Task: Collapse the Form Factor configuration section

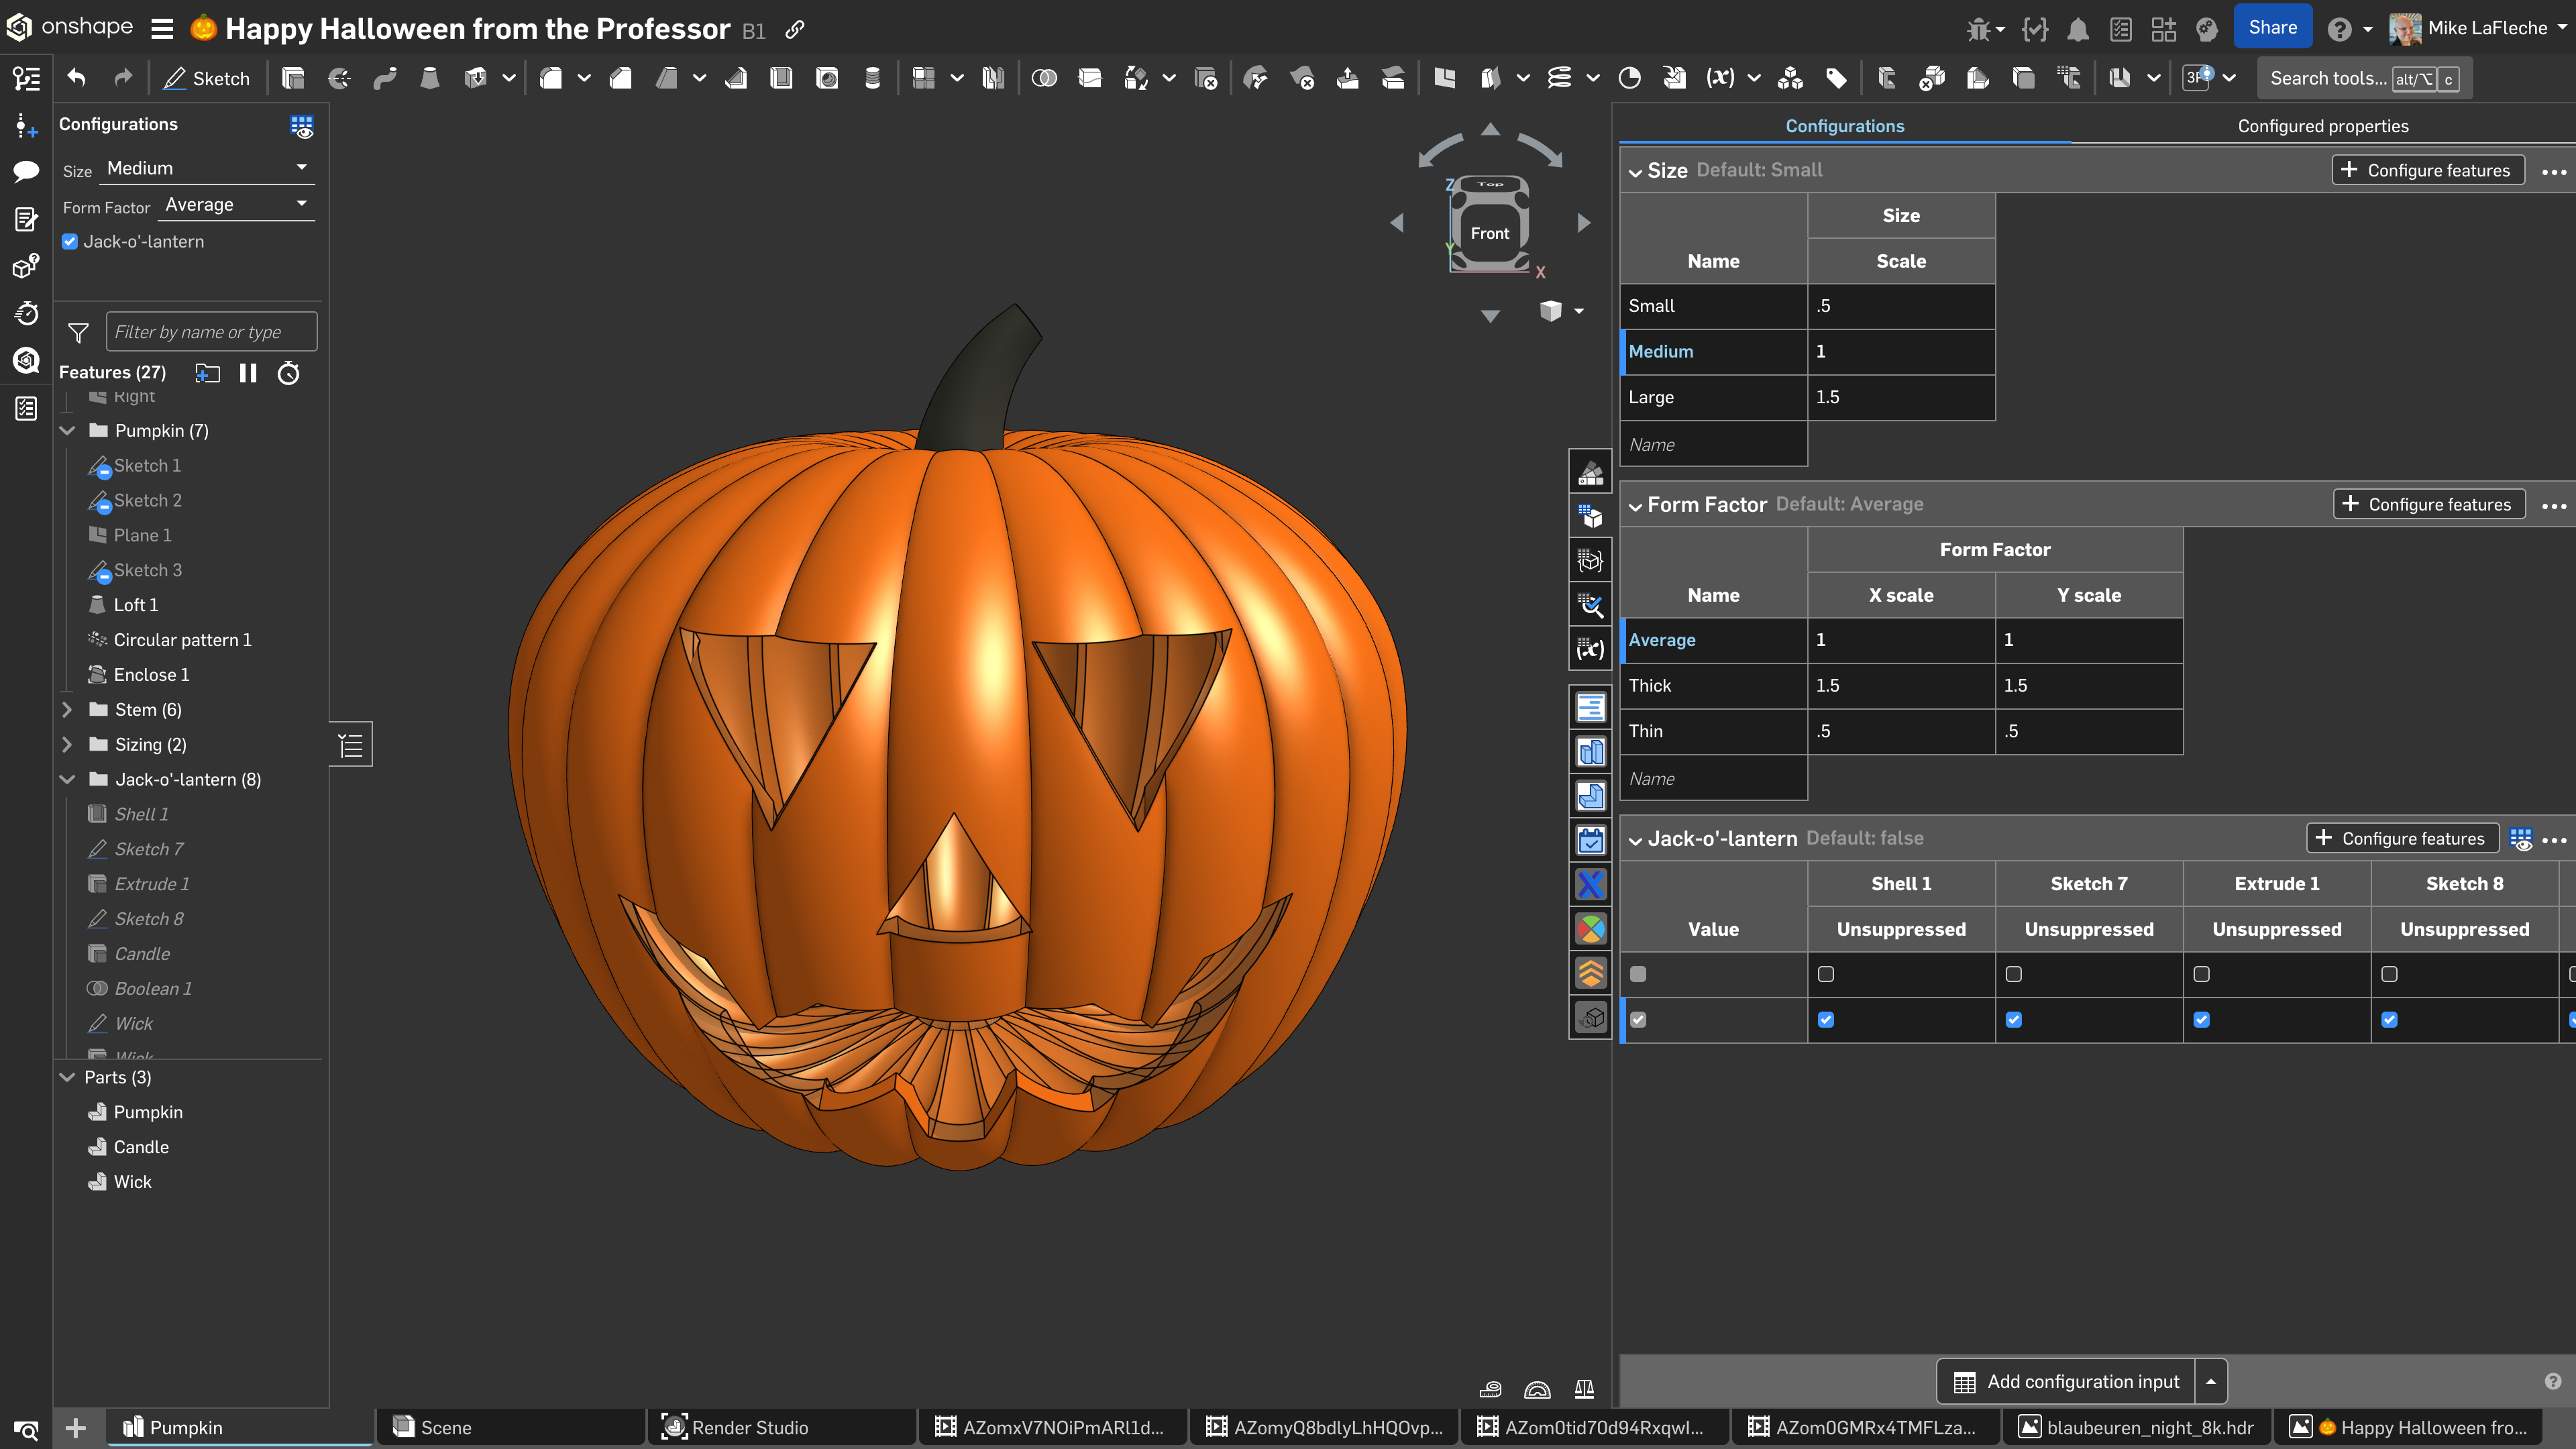Action: (x=1635, y=506)
